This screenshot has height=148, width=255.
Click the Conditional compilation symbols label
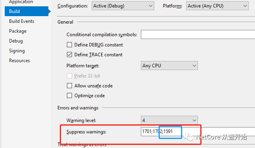[102, 35]
